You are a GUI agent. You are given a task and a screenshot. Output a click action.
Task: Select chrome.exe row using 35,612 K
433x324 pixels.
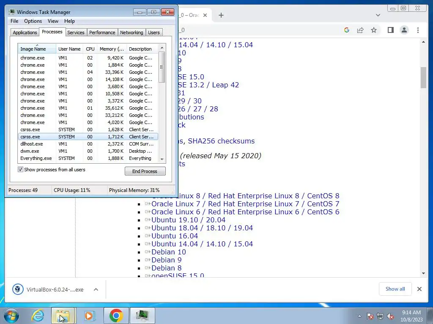[x=88, y=108]
